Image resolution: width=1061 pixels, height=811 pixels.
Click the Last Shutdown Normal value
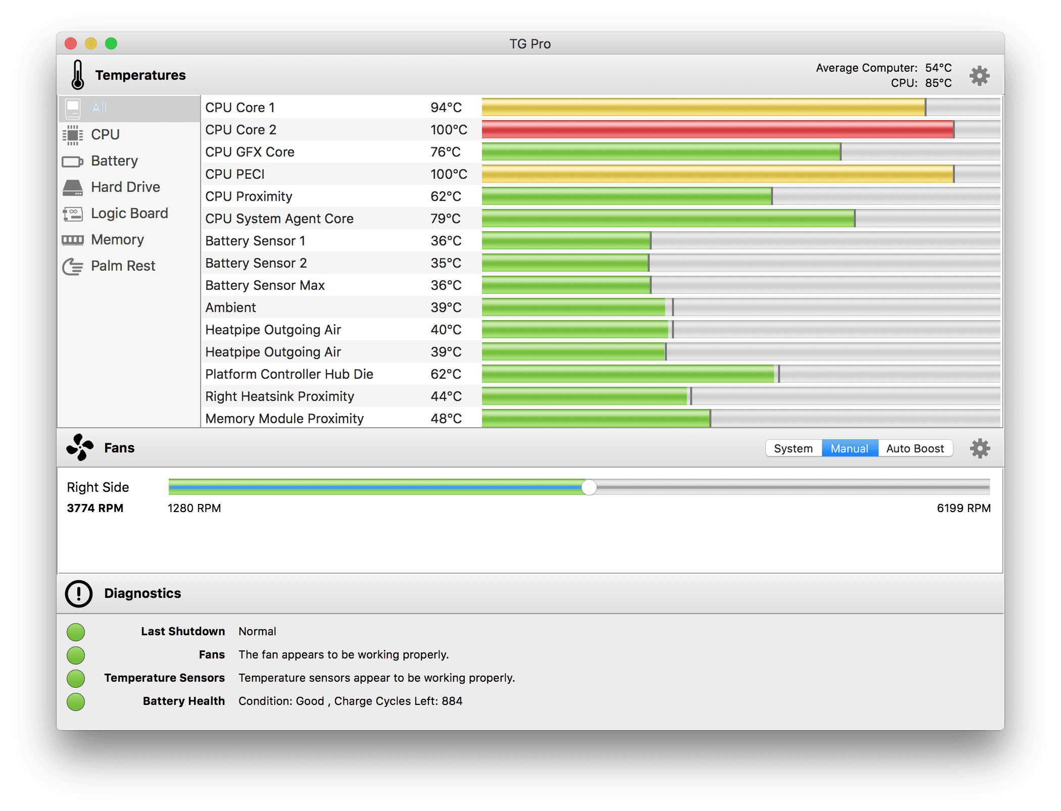point(258,631)
